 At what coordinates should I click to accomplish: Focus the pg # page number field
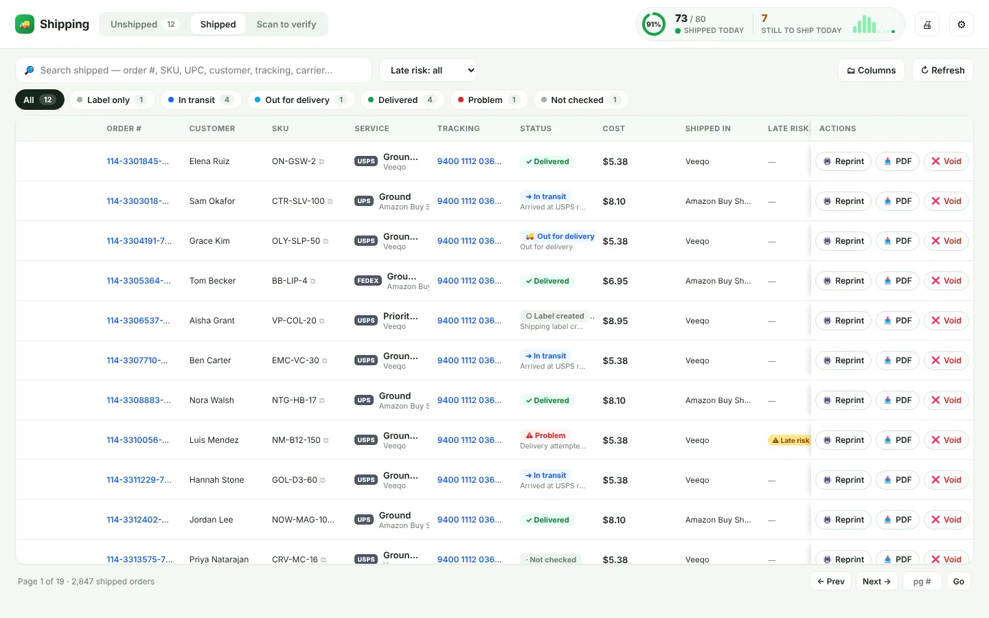tap(922, 581)
